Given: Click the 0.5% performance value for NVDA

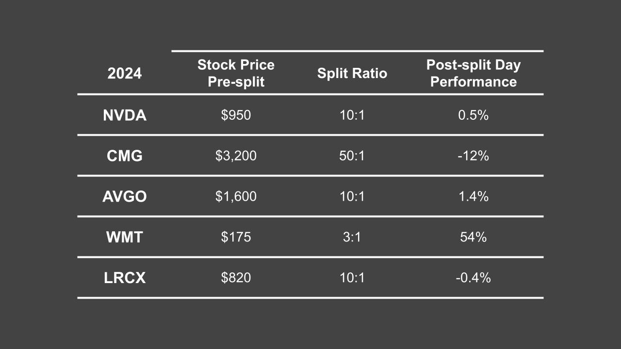Looking at the screenshot, I should tap(473, 115).
